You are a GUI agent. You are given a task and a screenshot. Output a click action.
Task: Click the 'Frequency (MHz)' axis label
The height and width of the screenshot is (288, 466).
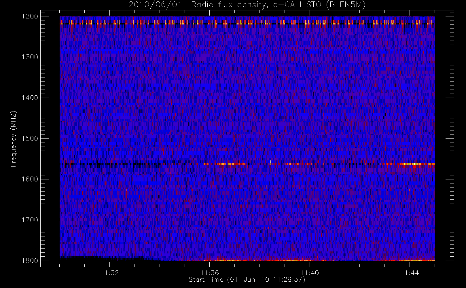13,139
